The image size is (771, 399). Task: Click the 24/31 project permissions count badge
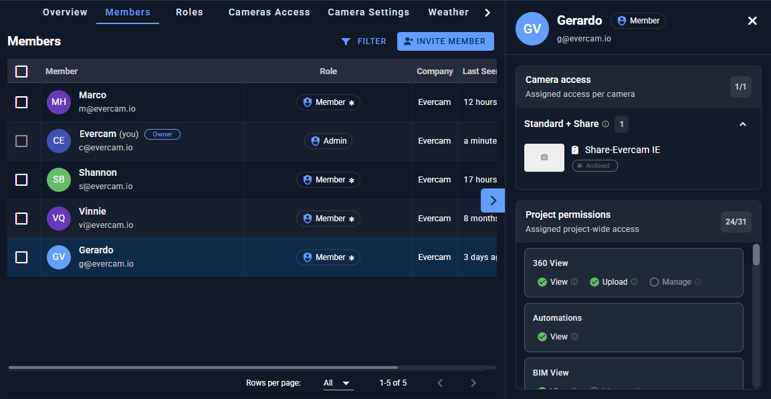[736, 222]
